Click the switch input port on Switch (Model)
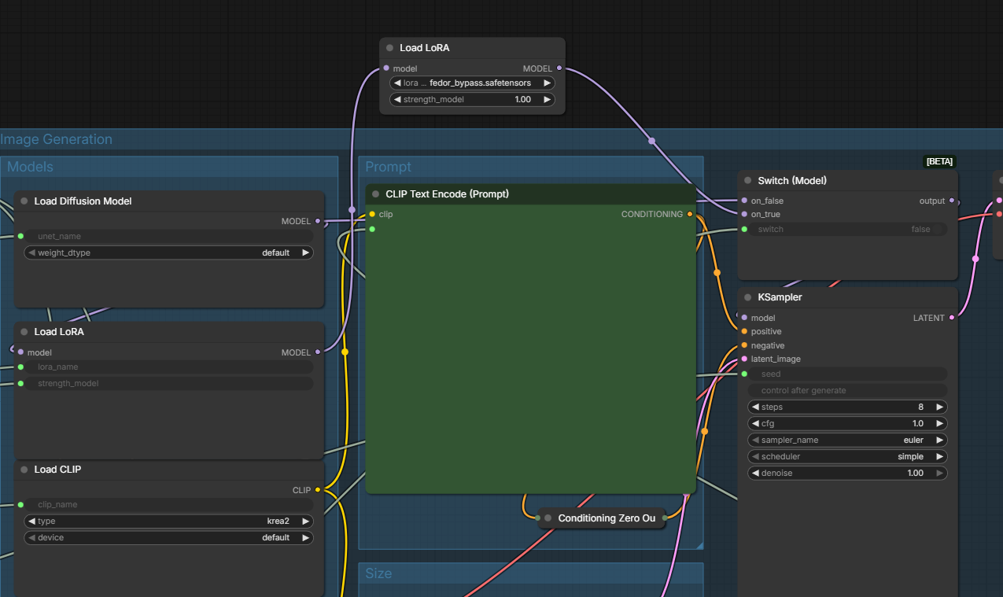Viewport: 1003px width, 597px height. pyautogui.click(x=744, y=229)
